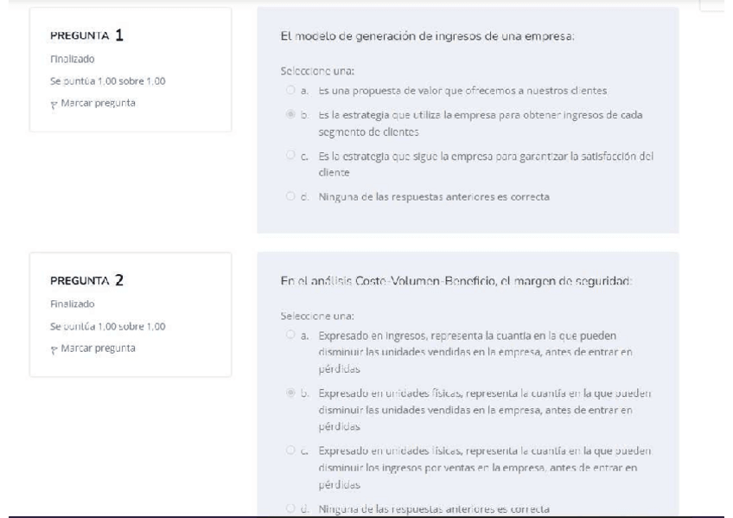The image size is (733, 518).
Task: Click the 'PREGUNTA 2' heading
Action: [87, 280]
